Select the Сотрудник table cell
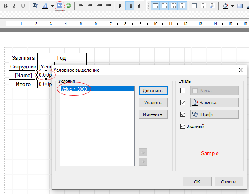The height and width of the screenshot is (194, 249). 23,67
